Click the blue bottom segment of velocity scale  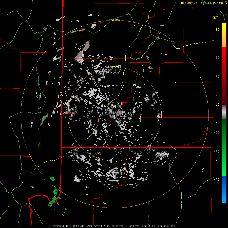coord(224,189)
